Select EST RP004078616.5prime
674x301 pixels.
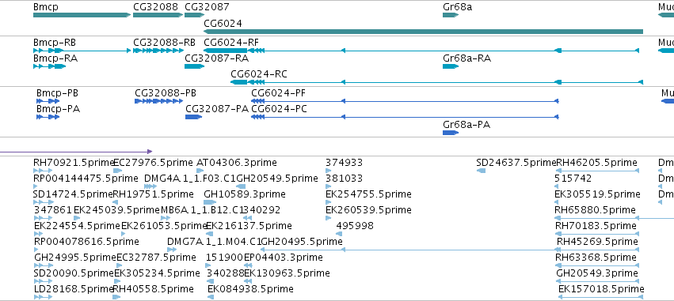tap(86, 242)
